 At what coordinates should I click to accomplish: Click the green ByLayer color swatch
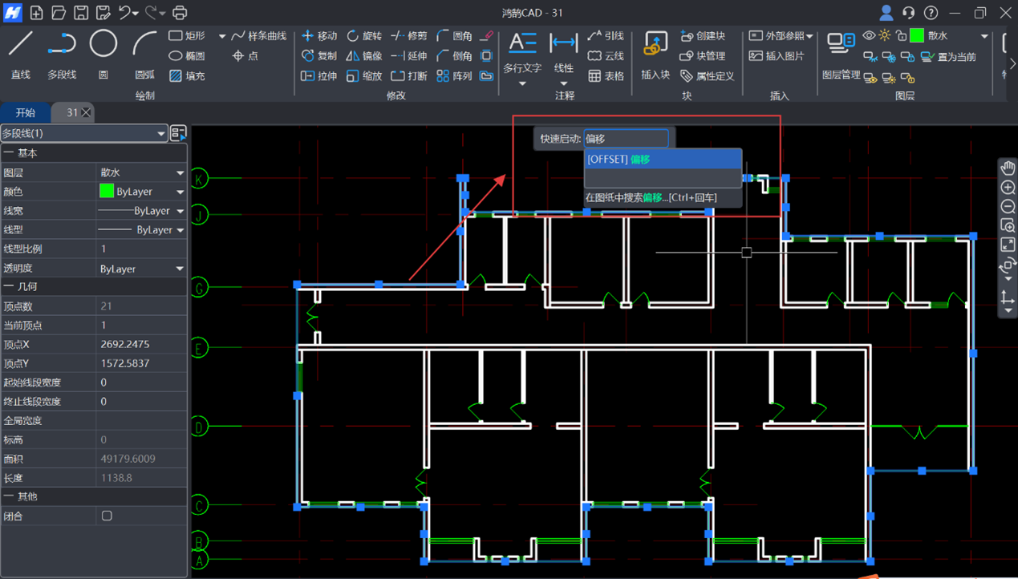tap(107, 192)
